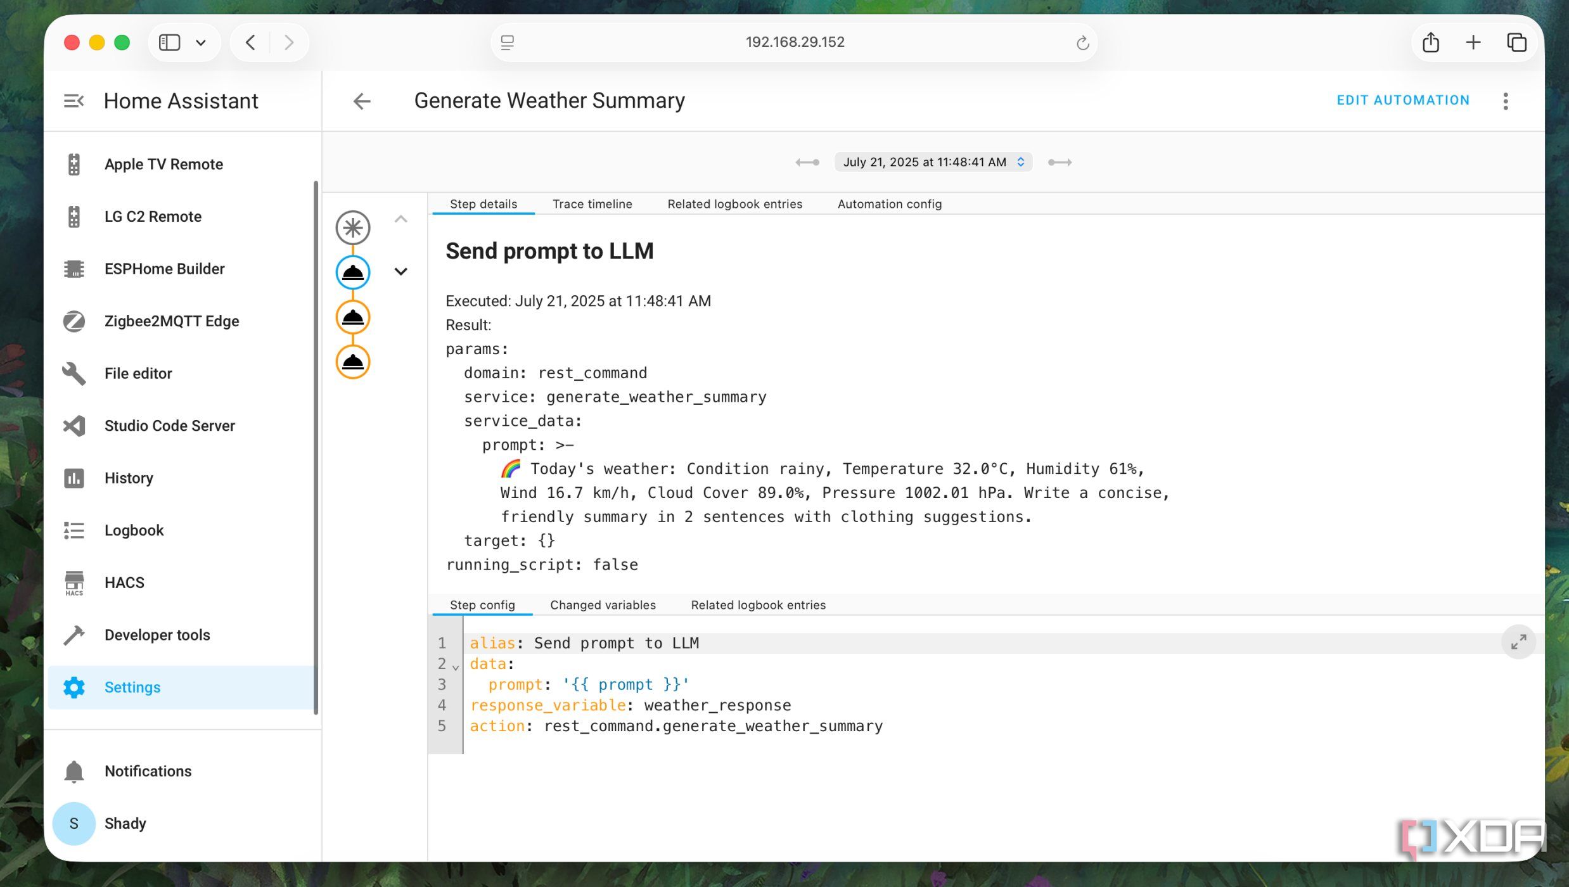Click the Safari address bar

click(794, 42)
